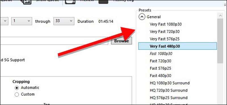Image resolution: width=227 pixels, height=105 pixels.
Task: Pick the Very Fast 576p25 preset
Action: 165,39
